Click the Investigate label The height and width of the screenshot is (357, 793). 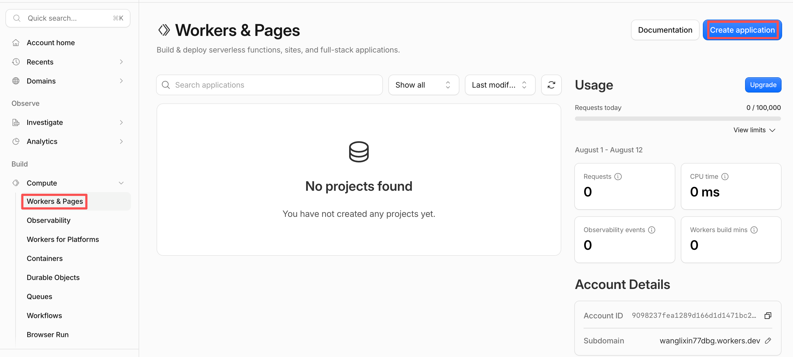pyautogui.click(x=45, y=122)
